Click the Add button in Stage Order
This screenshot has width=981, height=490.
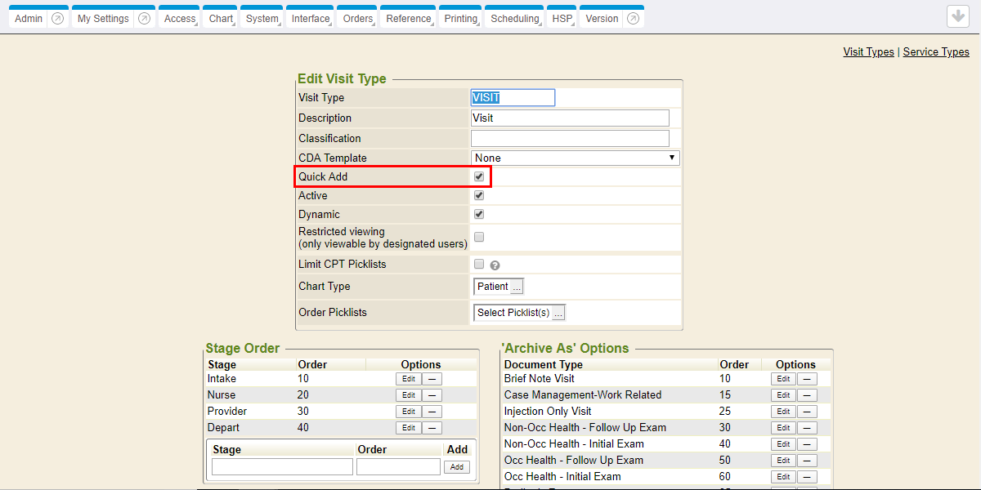[457, 467]
